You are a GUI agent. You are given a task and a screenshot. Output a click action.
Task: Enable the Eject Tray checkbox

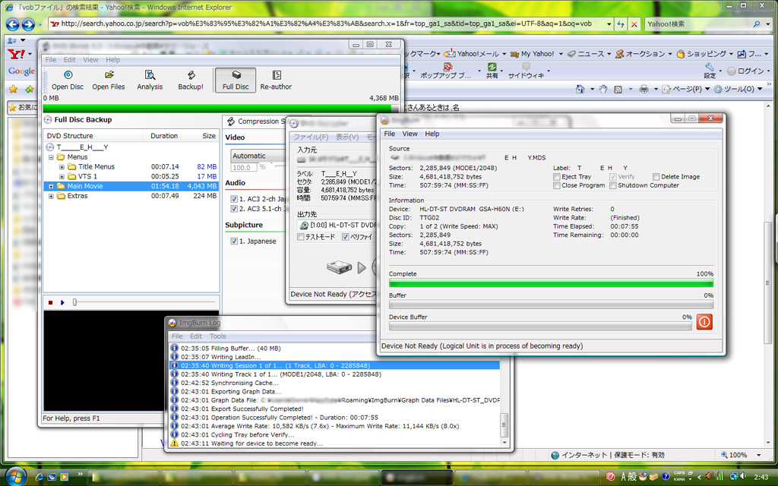click(557, 177)
